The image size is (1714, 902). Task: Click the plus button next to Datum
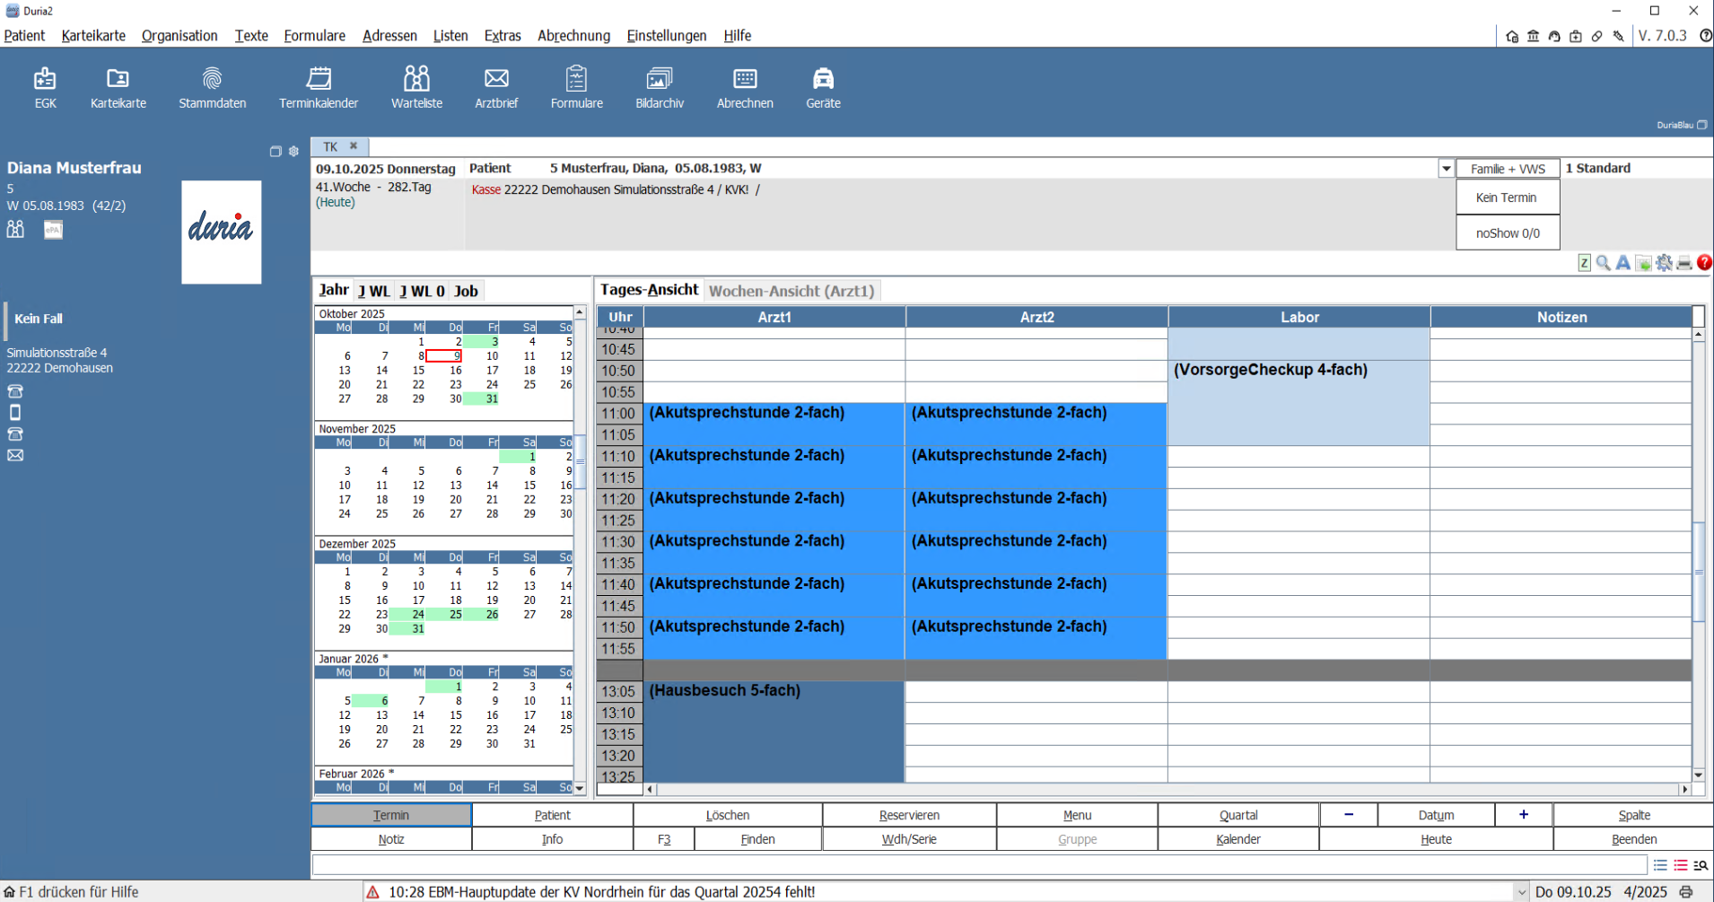(1523, 815)
